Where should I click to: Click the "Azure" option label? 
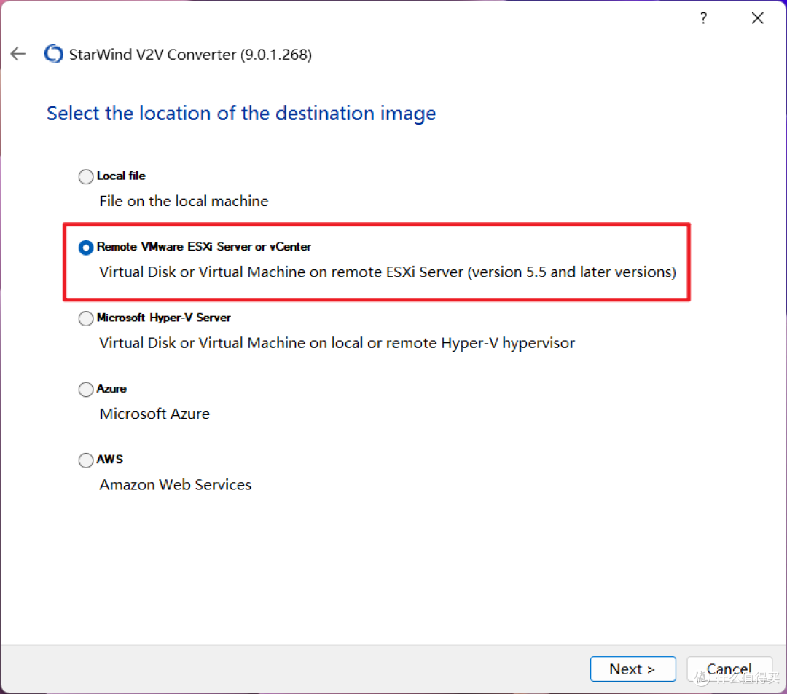pyautogui.click(x=112, y=389)
